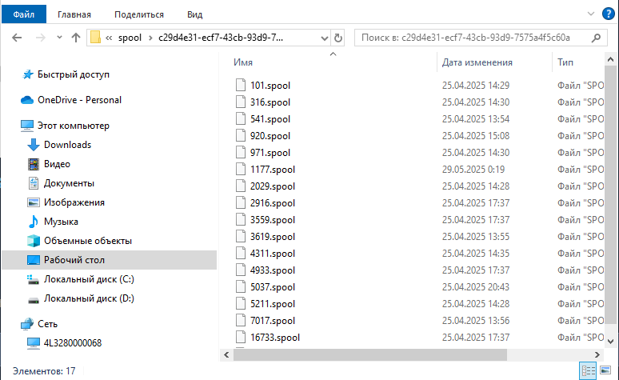Switch to the Вид ribbon tab
Image resolution: width=619 pixels, height=380 pixels.
coord(194,14)
